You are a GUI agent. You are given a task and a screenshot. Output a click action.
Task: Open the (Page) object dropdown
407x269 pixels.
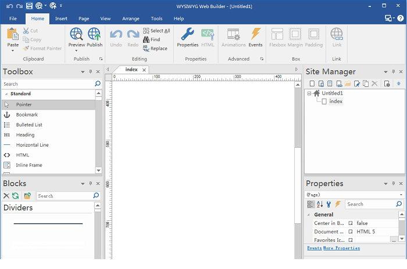click(401, 195)
